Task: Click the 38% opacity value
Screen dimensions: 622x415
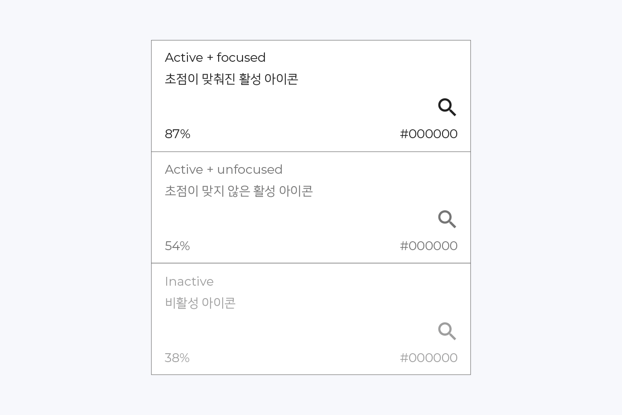Action: 177,358
